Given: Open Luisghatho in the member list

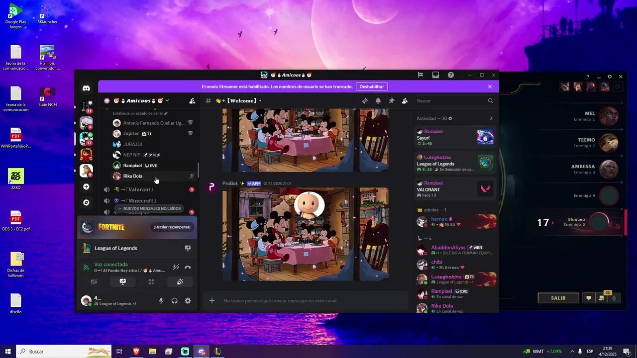Looking at the screenshot, I should coord(455,279).
